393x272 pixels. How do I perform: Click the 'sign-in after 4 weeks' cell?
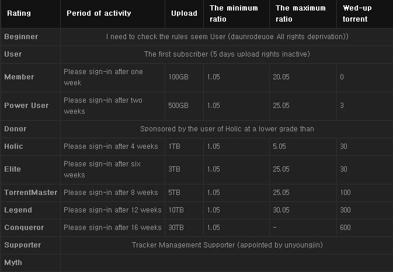click(110, 147)
